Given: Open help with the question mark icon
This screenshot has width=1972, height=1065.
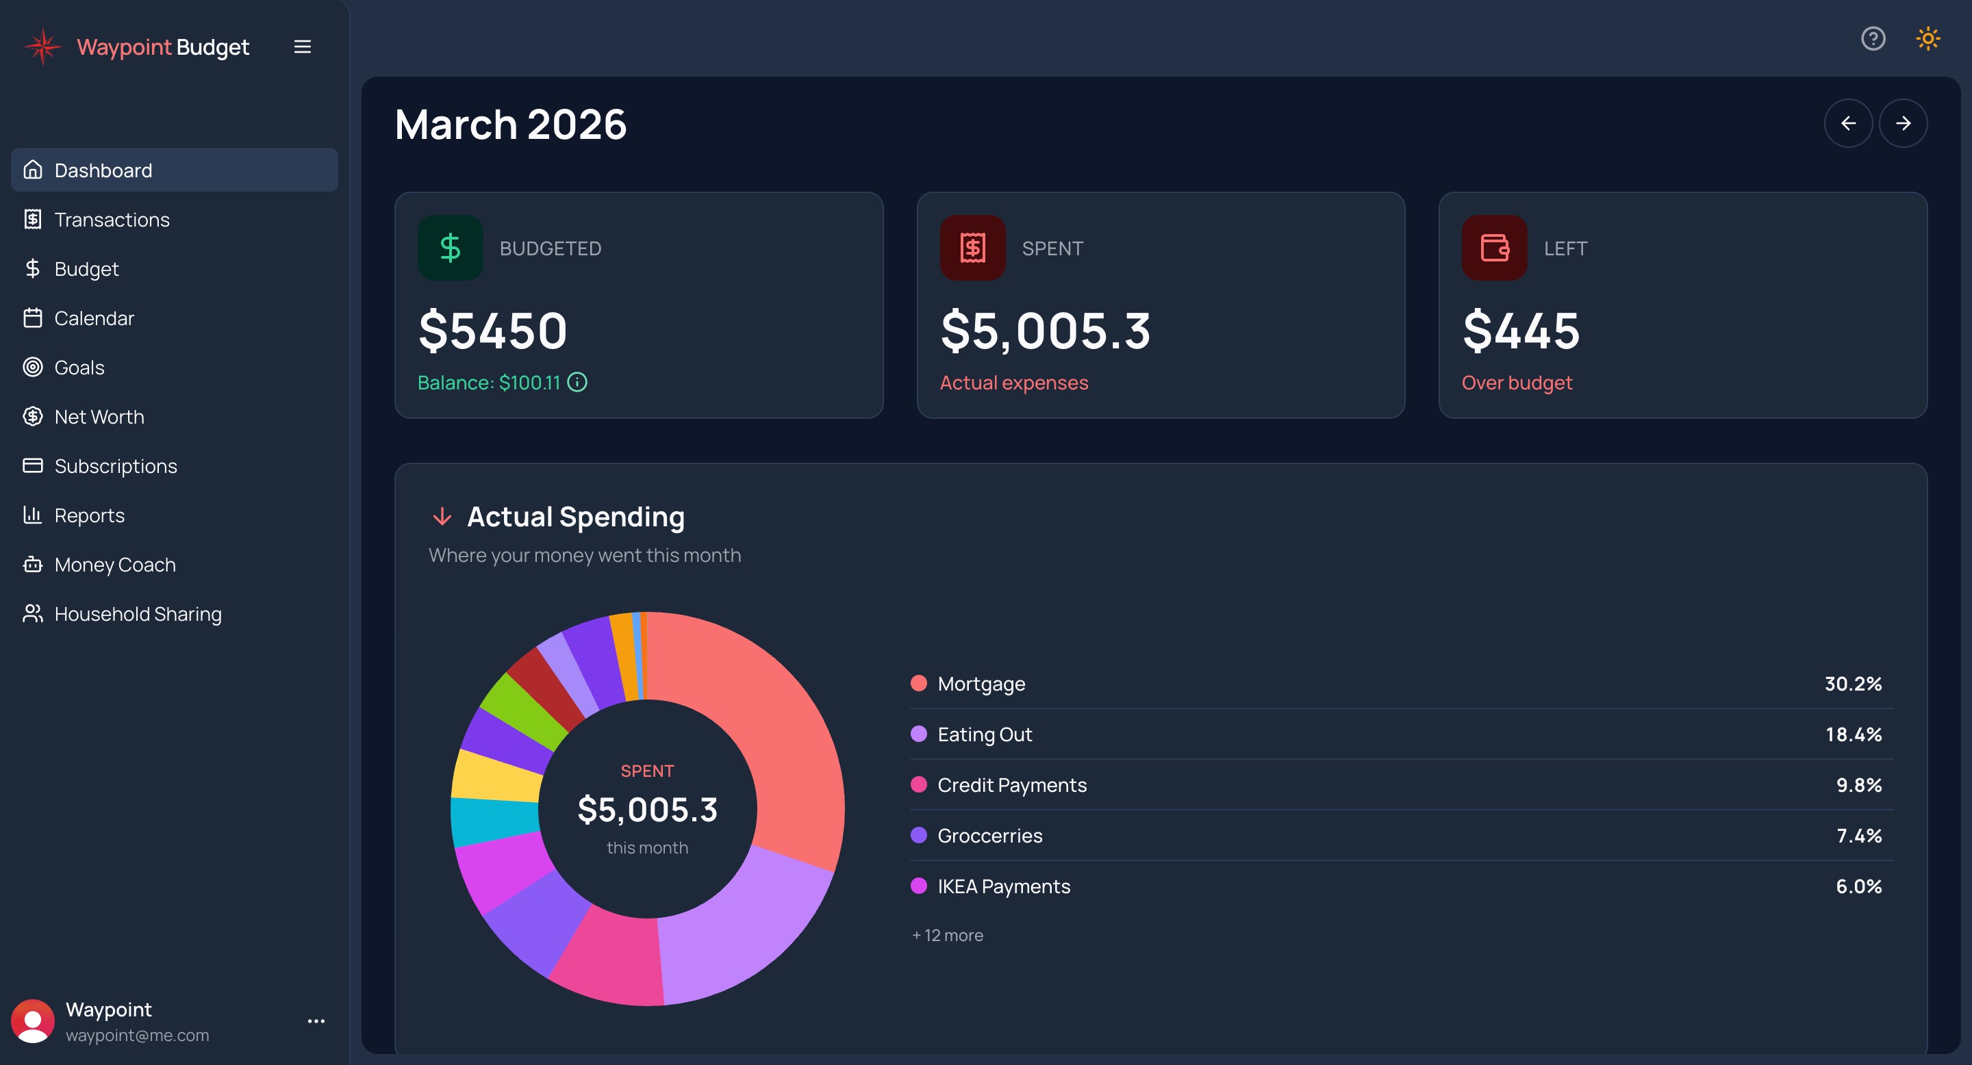Looking at the screenshot, I should [1873, 38].
